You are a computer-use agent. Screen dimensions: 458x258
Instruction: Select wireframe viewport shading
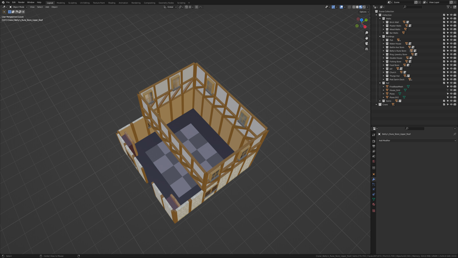[x=354, y=7]
